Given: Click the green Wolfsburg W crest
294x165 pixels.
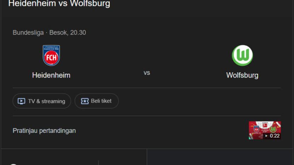Looking at the screenshot, I should [242, 56].
